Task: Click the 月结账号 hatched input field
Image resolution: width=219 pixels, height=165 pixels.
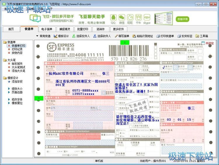Action: (181, 76)
